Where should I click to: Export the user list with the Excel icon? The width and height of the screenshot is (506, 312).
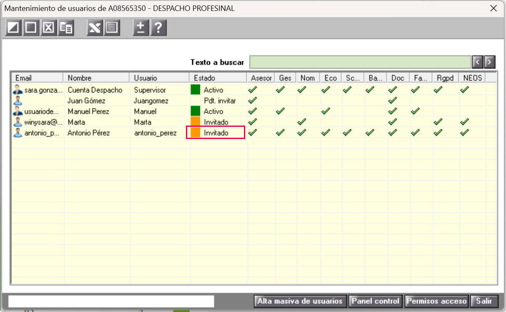[x=95, y=28]
